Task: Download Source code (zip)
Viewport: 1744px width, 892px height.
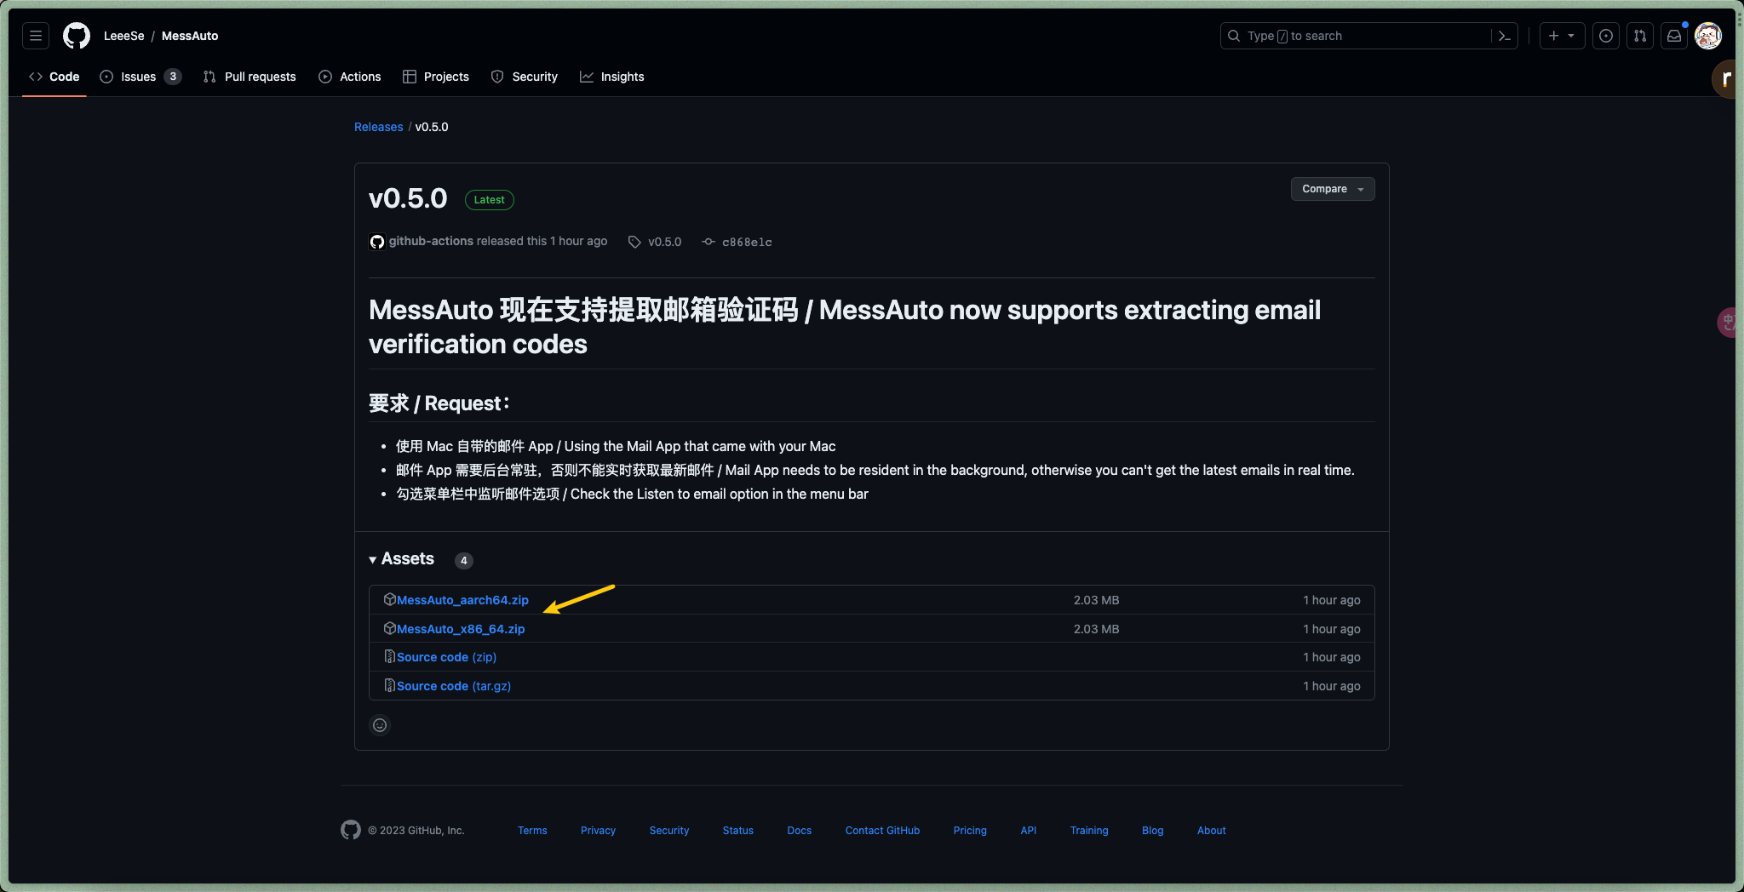Action: pos(446,657)
